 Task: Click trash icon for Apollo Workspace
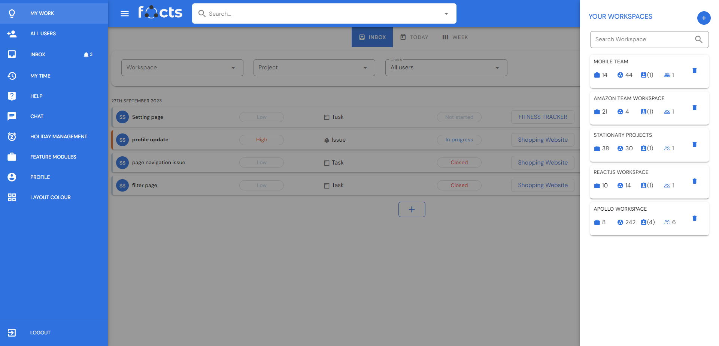click(x=694, y=218)
